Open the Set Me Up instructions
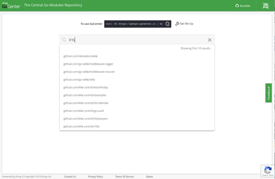 184,24
